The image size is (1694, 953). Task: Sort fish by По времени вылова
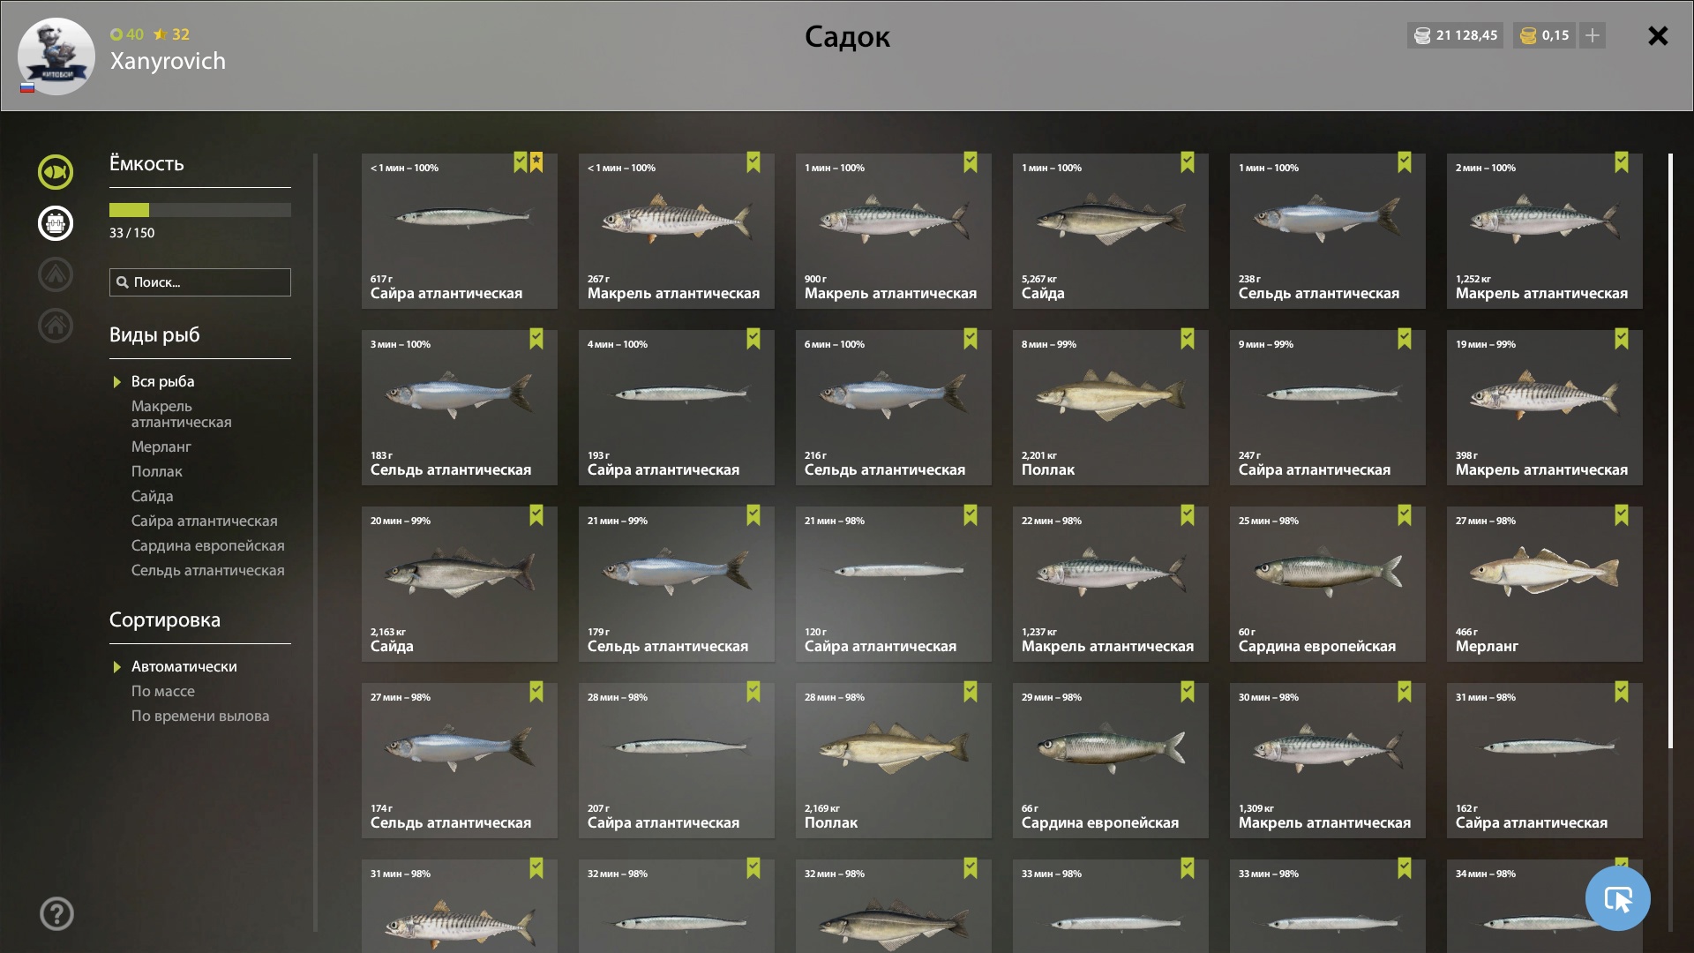[200, 716]
